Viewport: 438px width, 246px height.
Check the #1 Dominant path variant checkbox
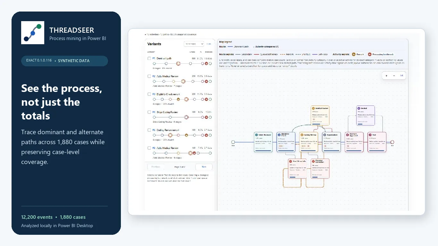149,58
